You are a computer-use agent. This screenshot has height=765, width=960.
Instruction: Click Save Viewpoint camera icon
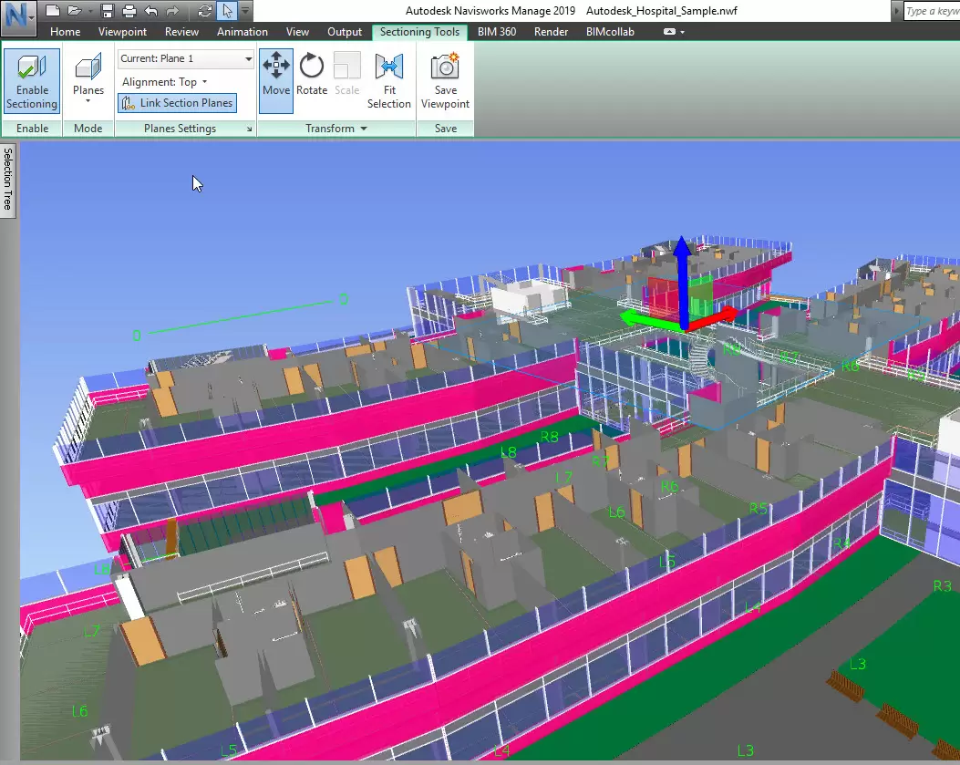tap(445, 67)
